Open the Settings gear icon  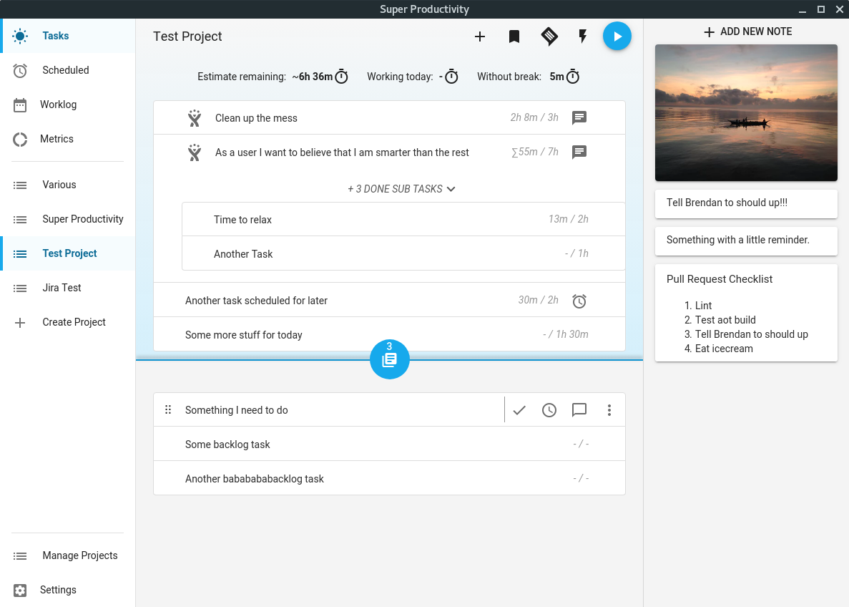pos(20,591)
